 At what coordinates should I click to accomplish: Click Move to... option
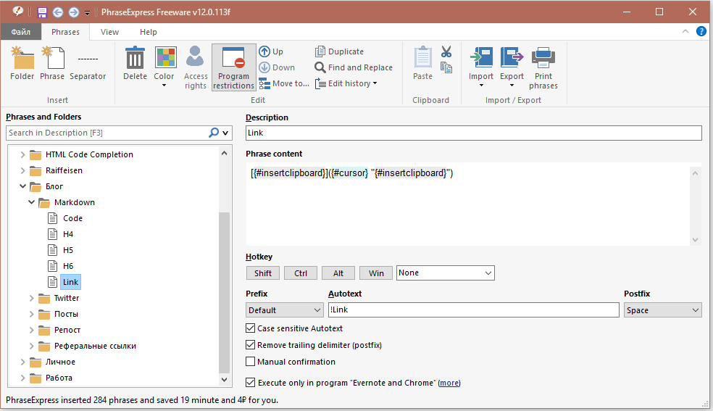click(284, 83)
